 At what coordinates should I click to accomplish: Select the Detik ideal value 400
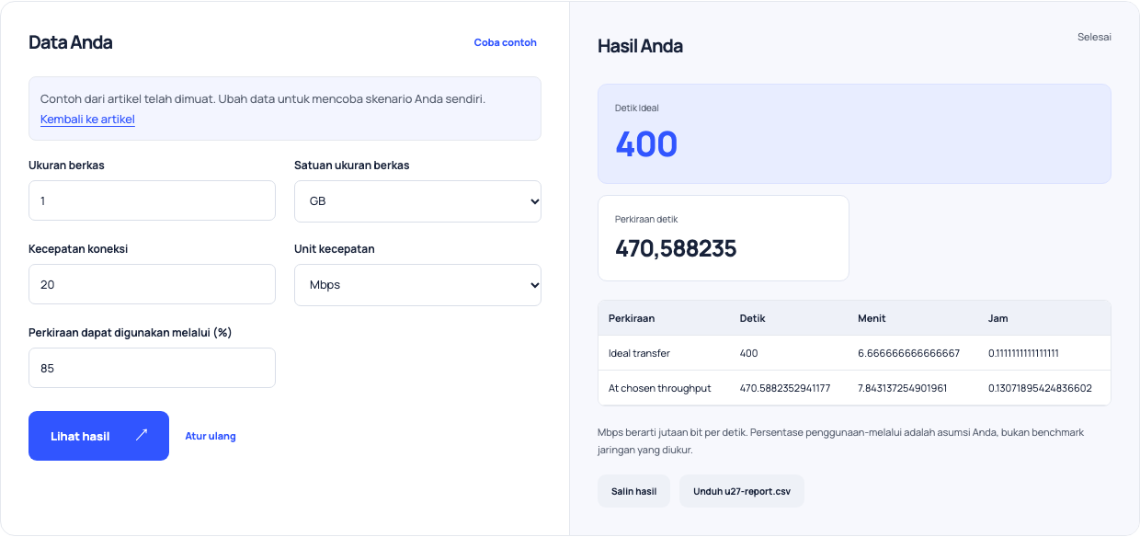tap(646, 144)
